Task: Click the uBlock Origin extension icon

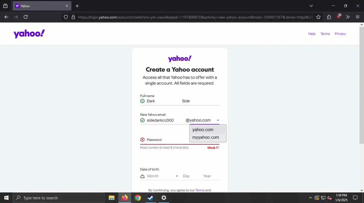Action: tap(338, 17)
